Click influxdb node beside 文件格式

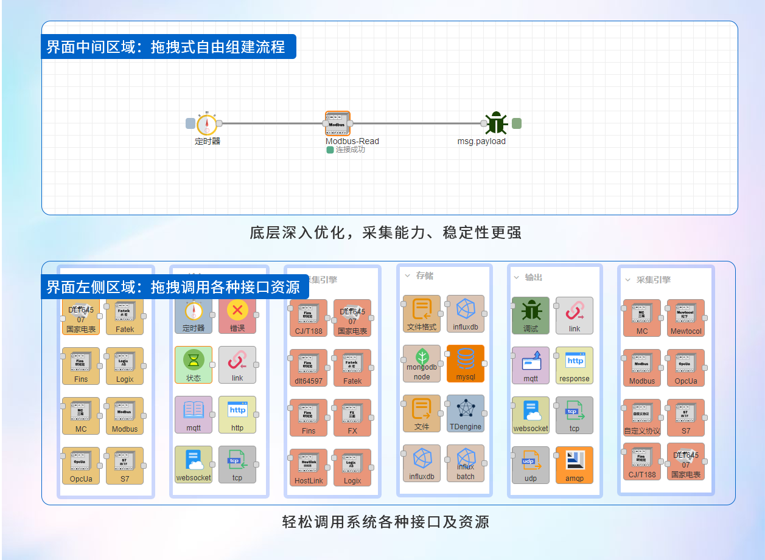click(x=466, y=314)
